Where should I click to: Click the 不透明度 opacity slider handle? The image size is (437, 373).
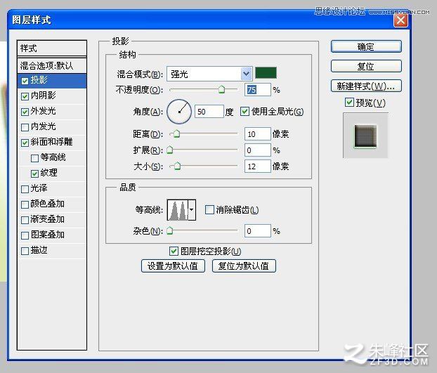pos(221,89)
